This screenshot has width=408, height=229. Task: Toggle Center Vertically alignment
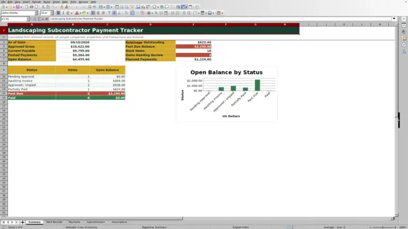tap(114, 13)
